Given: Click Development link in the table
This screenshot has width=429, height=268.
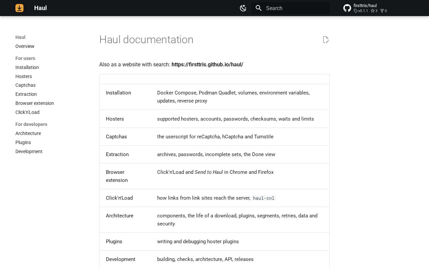Looking at the screenshot, I should click(121, 259).
